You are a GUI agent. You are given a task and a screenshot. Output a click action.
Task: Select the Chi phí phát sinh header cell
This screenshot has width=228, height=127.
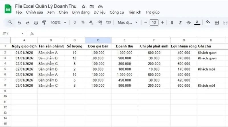point(154,46)
